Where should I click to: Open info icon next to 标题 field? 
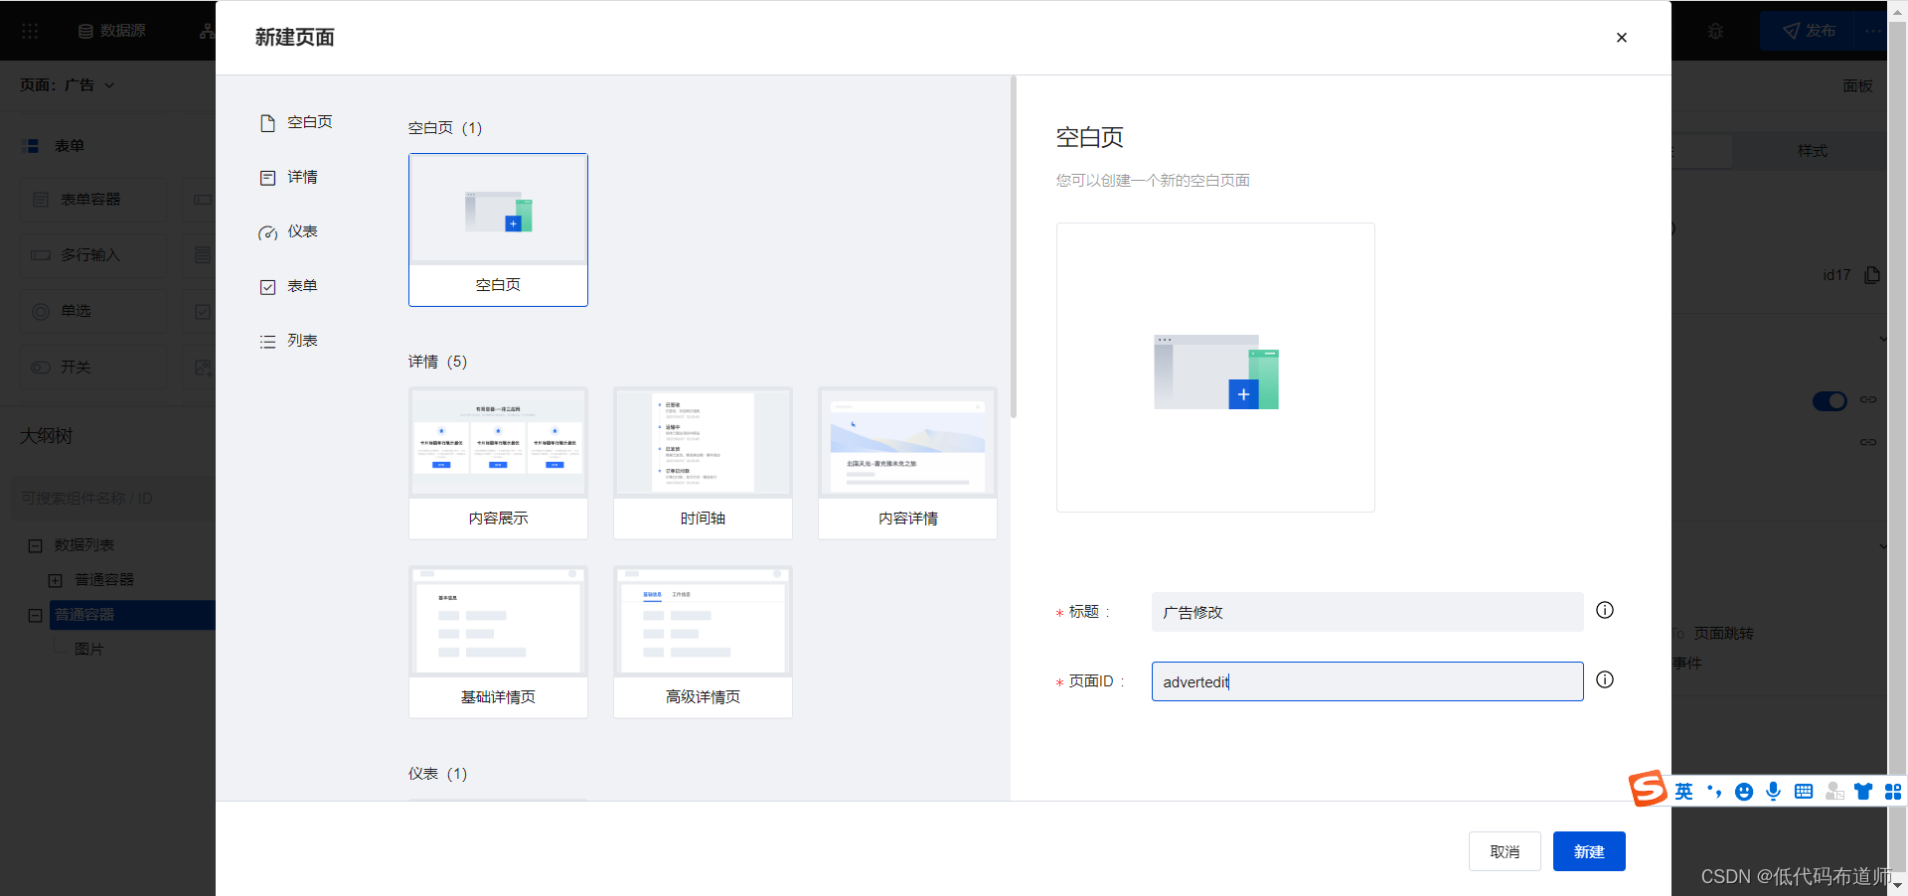[1605, 610]
